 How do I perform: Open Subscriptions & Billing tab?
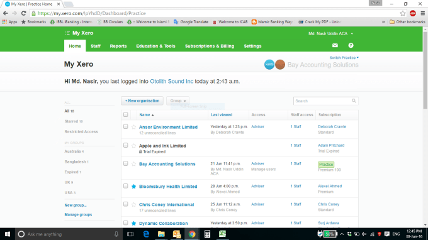pos(210,46)
